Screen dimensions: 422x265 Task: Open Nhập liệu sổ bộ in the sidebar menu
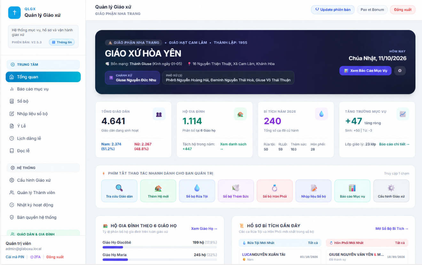[x=43, y=114]
